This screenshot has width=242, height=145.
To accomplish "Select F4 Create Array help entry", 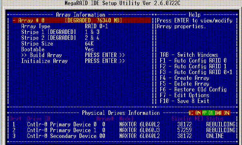I will click(184, 78).
